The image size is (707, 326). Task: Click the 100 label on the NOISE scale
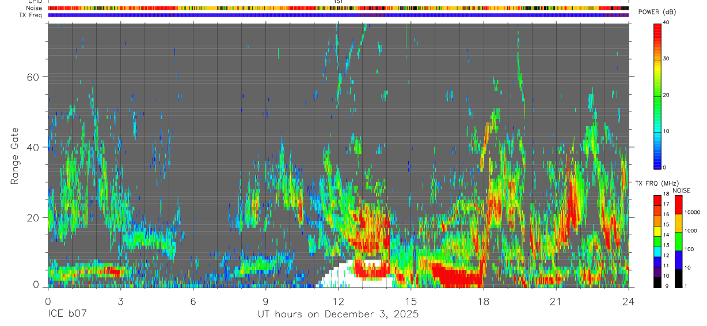[x=689, y=249]
